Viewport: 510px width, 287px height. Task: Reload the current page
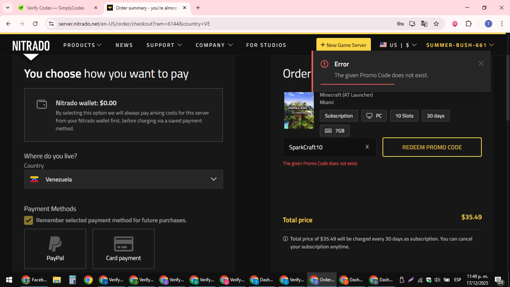coord(35,23)
